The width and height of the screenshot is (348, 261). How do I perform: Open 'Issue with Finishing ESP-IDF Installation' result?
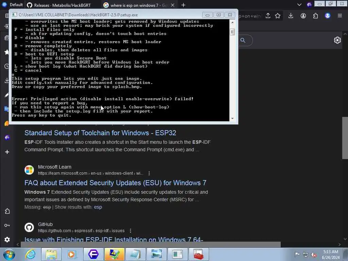click(x=114, y=239)
